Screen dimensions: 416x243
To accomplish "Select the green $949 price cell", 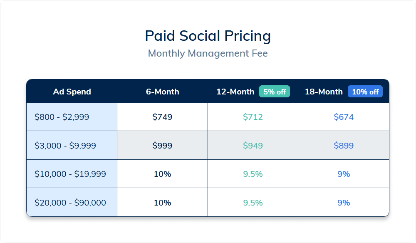I will click(253, 146).
